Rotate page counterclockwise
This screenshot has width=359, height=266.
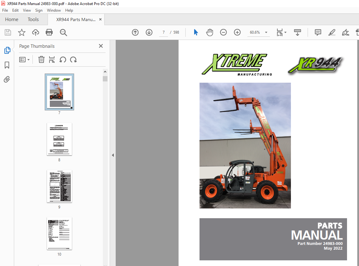pyautogui.click(x=63, y=60)
